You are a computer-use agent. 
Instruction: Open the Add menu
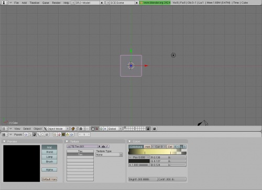[24, 3]
